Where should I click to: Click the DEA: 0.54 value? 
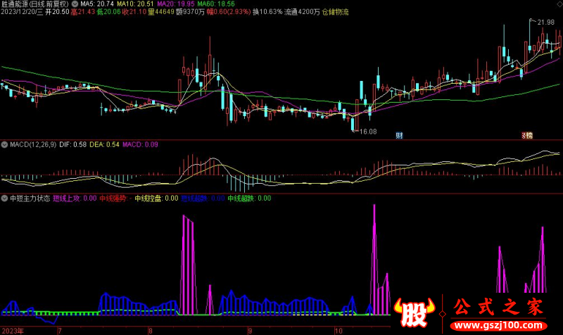[x=104, y=145]
